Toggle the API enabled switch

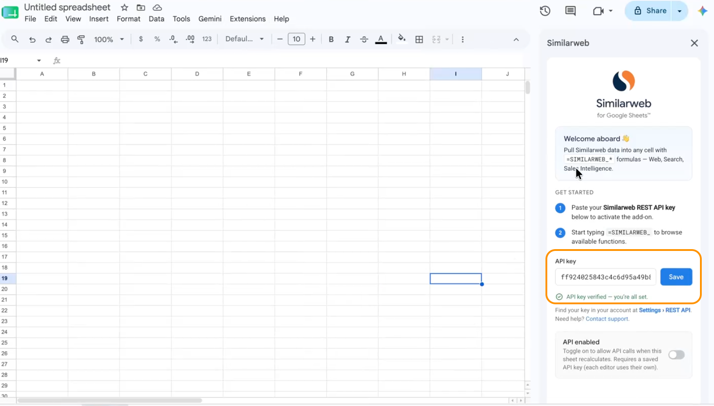(676, 355)
